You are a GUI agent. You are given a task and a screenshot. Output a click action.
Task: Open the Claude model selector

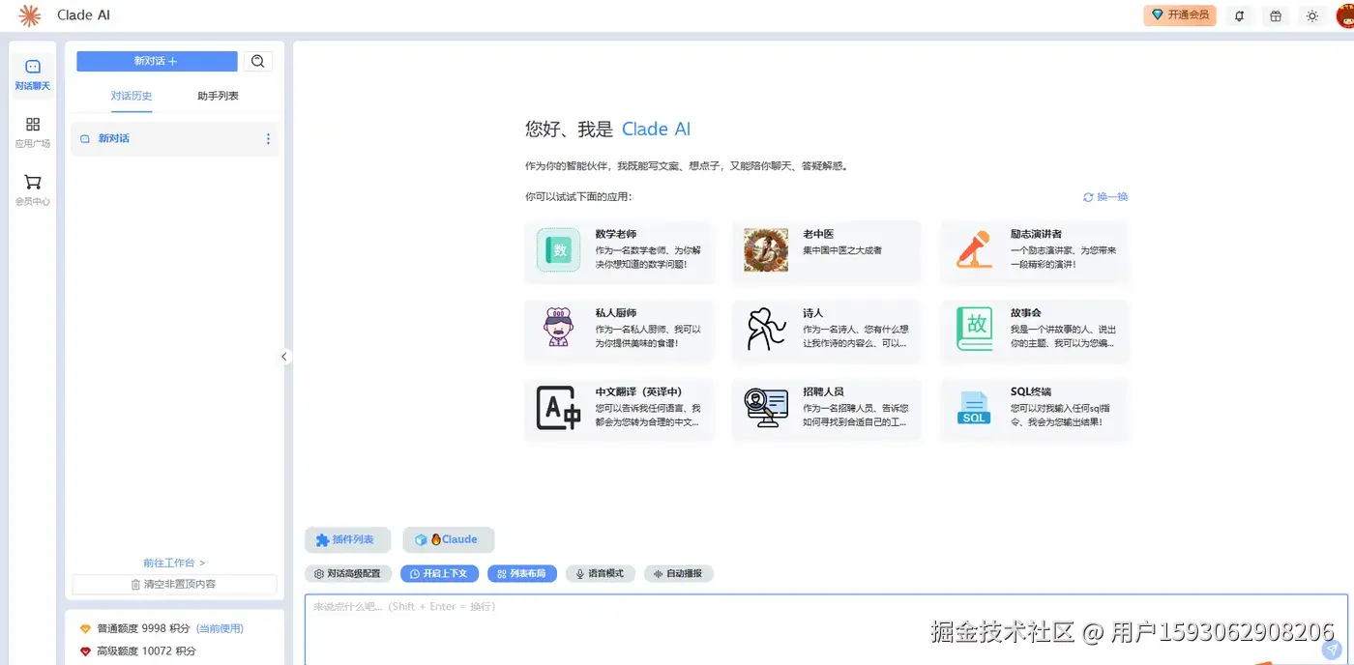point(449,539)
